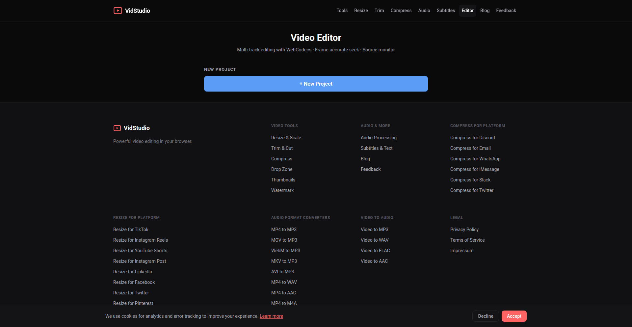Open Compress for iMessage
The width and height of the screenshot is (632, 327).
click(x=475, y=169)
